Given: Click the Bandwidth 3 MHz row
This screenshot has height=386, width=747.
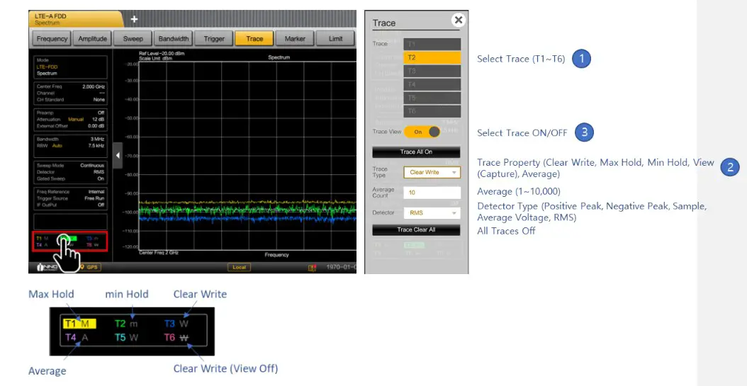Looking at the screenshot, I should click(x=70, y=139).
